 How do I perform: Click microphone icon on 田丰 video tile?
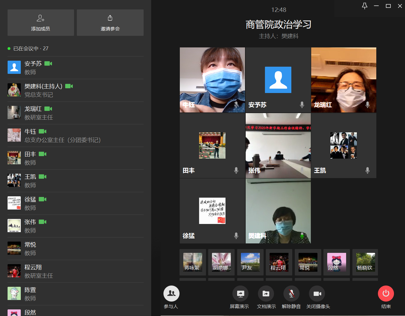(x=236, y=170)
